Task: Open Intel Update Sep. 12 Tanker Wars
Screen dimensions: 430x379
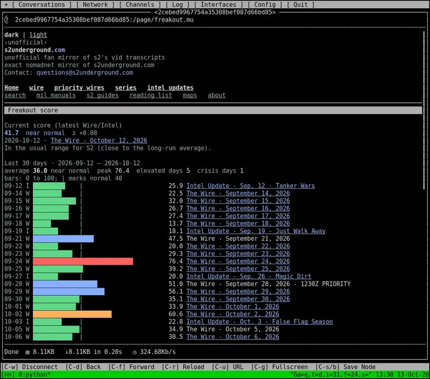Action: click(251, 186)
